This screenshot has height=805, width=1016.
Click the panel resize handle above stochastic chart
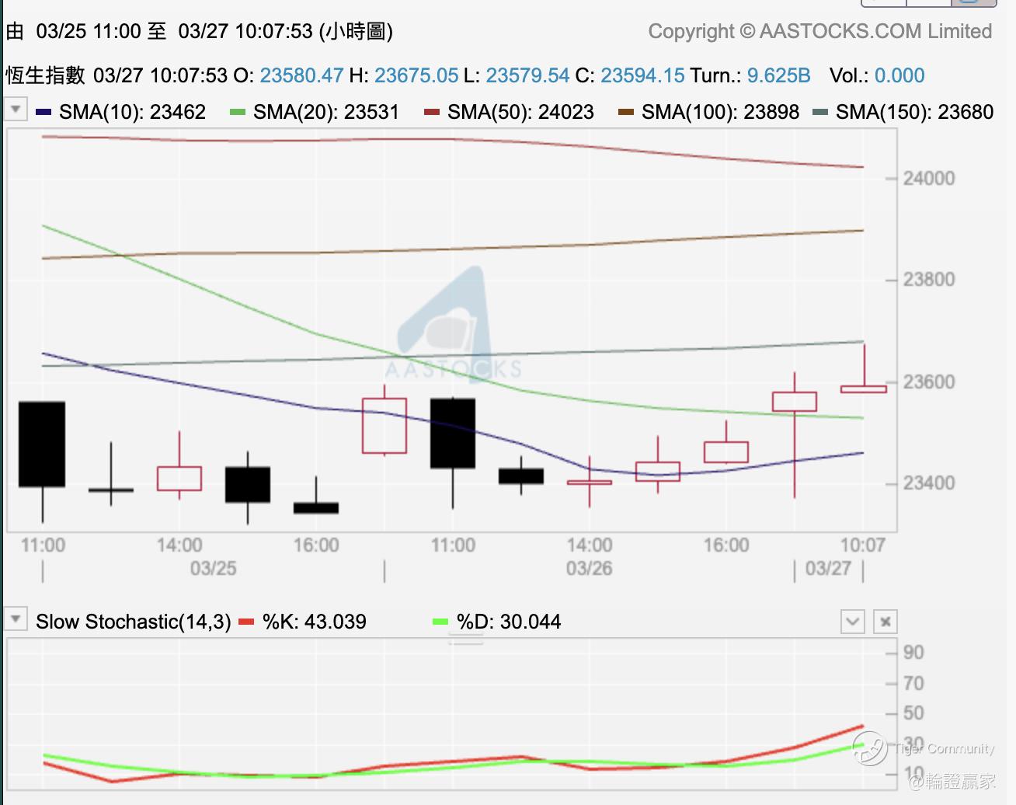(x=466, y=640)
